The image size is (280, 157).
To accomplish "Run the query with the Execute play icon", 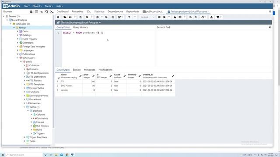I will (164, 17).
